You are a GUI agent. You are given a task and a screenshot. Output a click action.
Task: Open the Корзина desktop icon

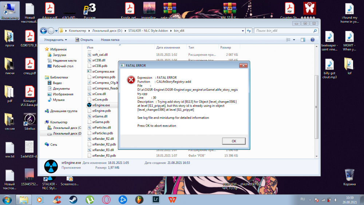[x=349, y=177]
